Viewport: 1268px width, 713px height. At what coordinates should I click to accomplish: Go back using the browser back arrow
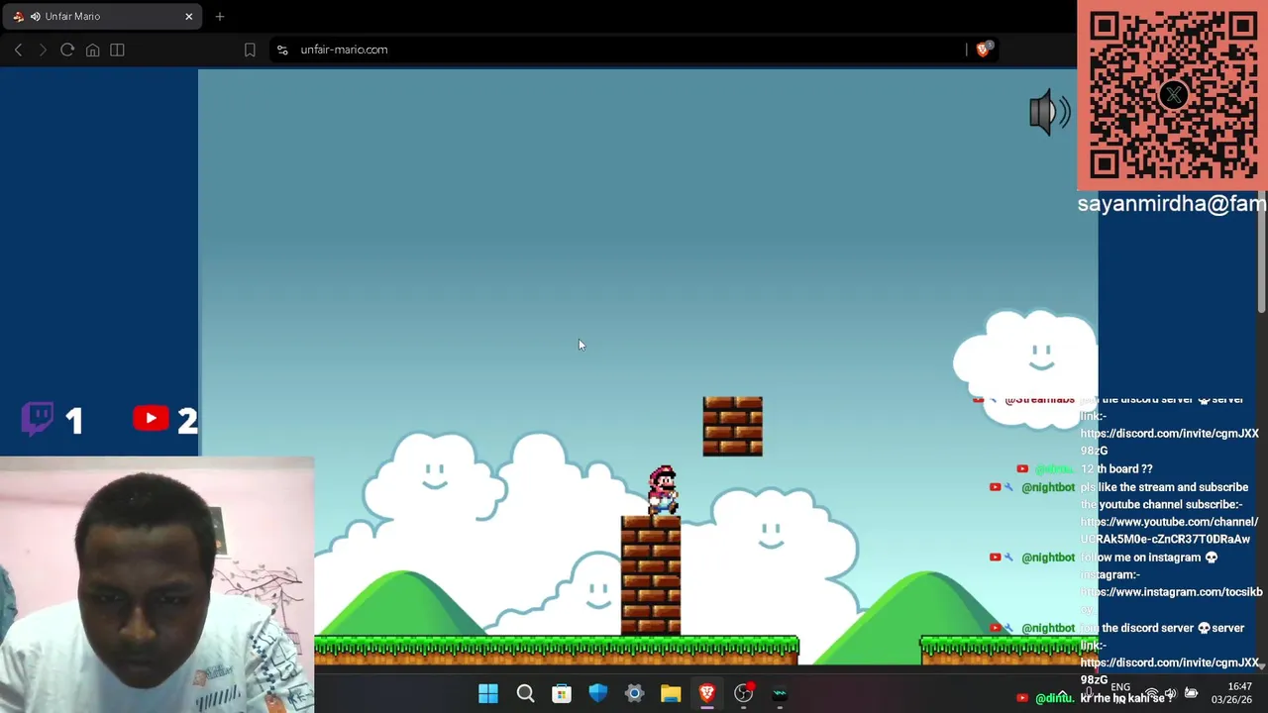(18, 50)
